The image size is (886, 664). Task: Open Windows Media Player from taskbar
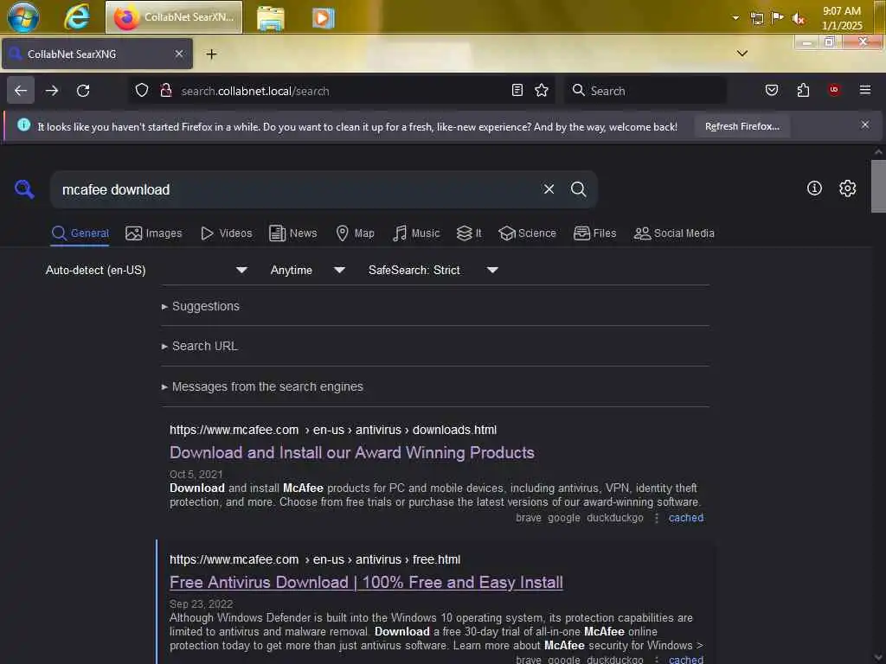(x=323, y=18)
